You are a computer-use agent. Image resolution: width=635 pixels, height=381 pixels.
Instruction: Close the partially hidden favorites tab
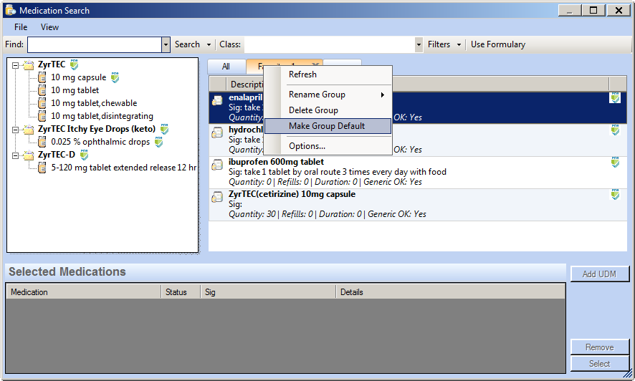click(315, 64)
